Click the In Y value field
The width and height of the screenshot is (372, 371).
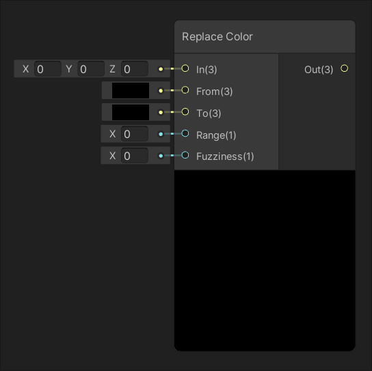pyautogui.click(x=91, y=69)
